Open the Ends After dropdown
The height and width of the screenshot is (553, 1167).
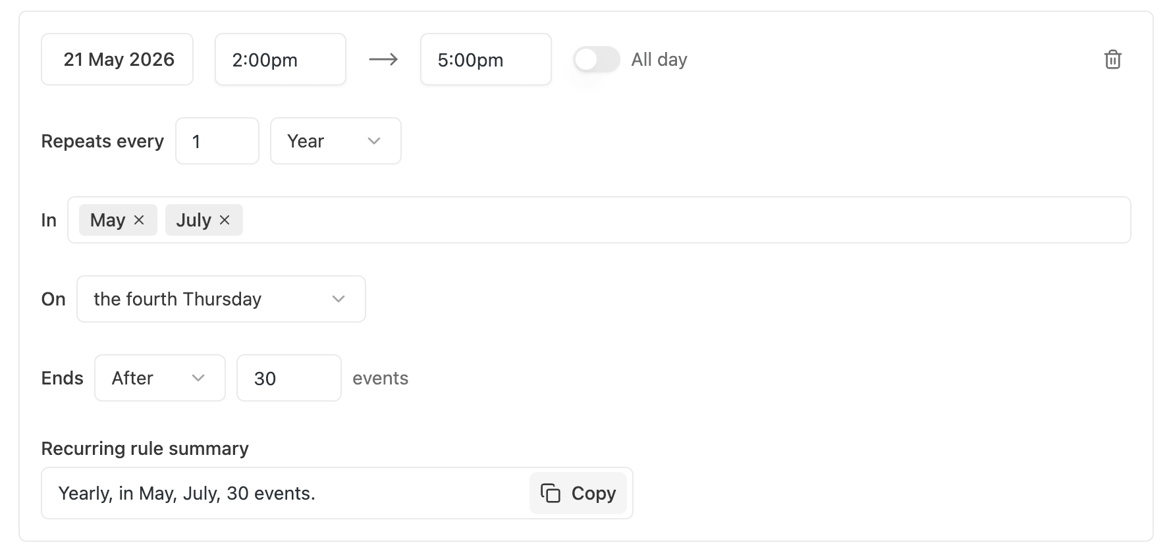[159, 378]
